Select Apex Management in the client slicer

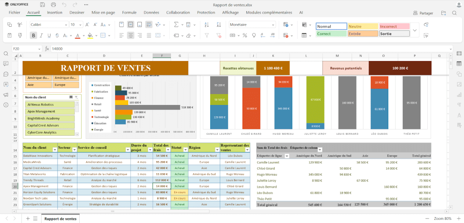coord(50,112)
